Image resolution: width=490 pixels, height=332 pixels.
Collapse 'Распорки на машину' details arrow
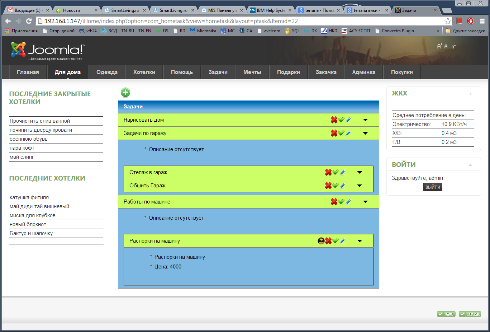(x=360, y=241)
